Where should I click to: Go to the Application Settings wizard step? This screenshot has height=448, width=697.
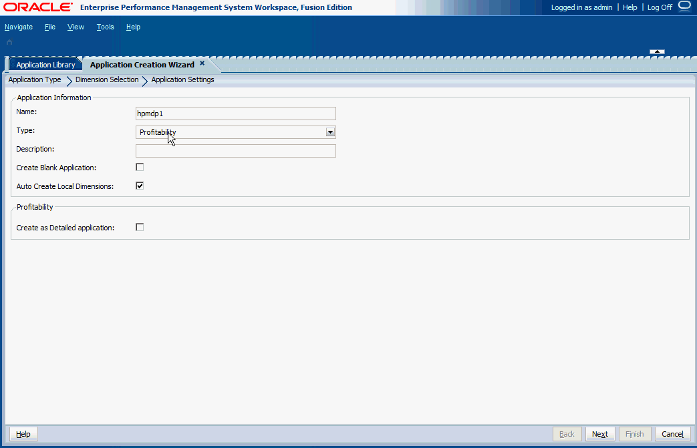pos(182,80)
